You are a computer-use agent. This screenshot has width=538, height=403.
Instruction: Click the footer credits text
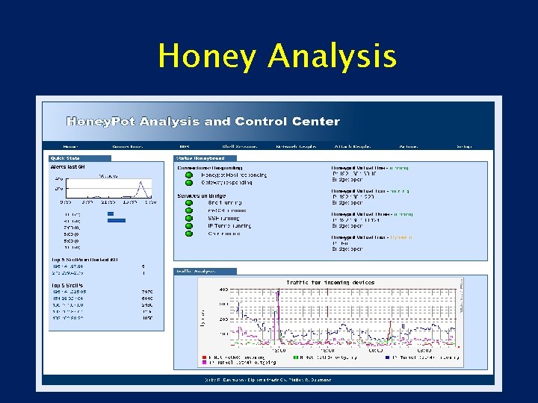268,380
